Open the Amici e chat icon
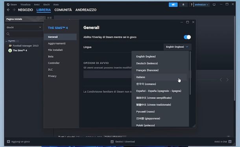Image resolution: width=240 pixels, height=147 pixels. tap(230, 141)
